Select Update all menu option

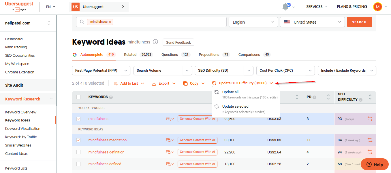click(x=246, y=94)
